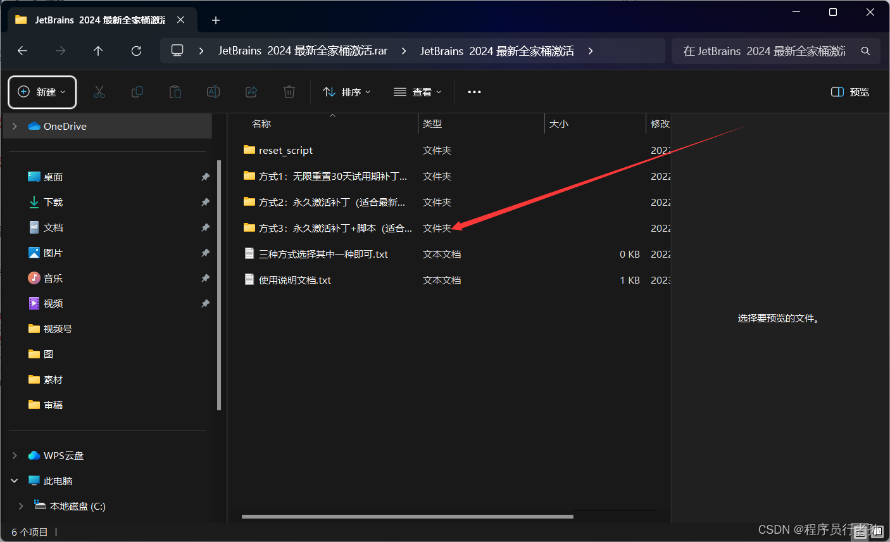Open the 新建 (New) dropdown button
Image resolution: width=890 pixels, height=542 pixels.
click(x=42, y=92)
